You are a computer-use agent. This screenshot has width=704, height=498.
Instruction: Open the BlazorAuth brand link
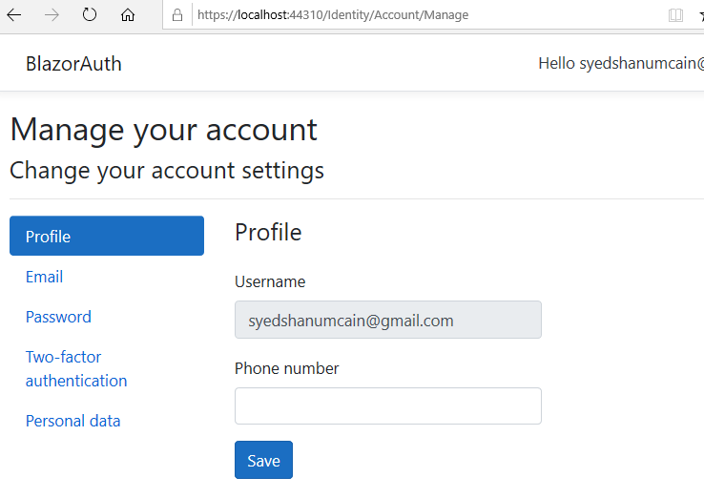coord(73,64)
